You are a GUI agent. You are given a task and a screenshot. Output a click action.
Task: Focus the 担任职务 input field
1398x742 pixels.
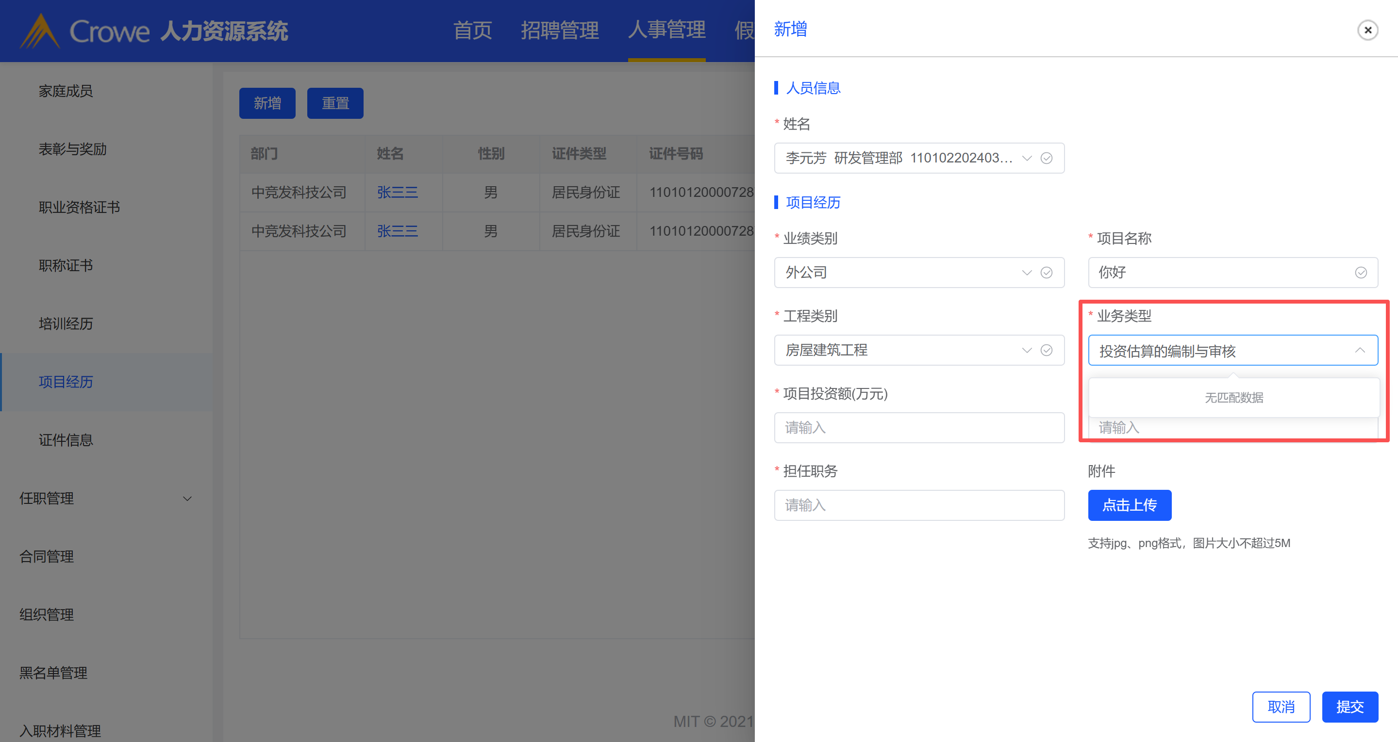919,505
